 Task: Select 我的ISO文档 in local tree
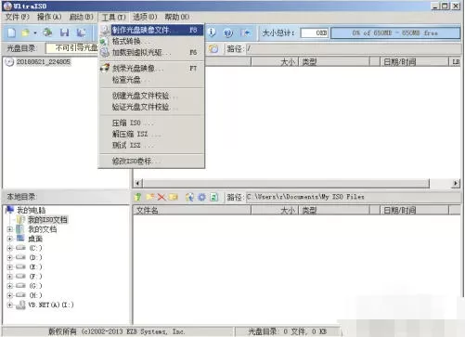47,220
